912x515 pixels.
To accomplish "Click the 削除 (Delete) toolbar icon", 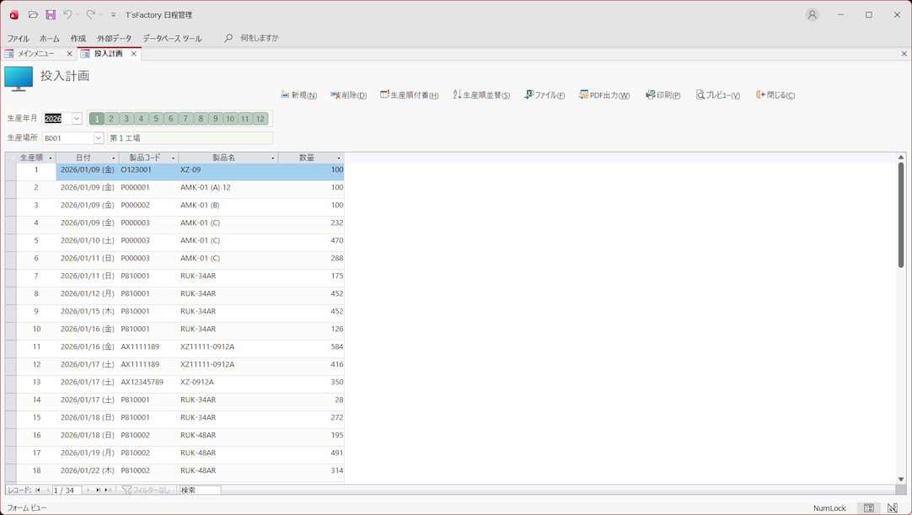I will (335, 95).
